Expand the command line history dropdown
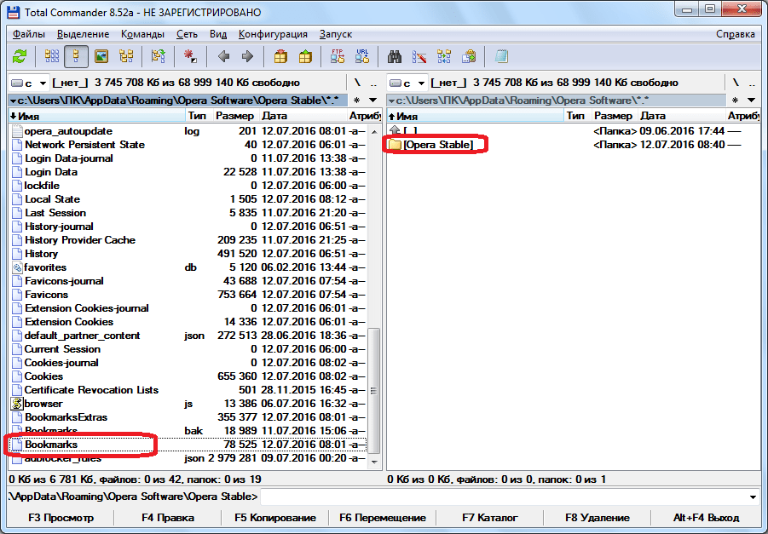The image size is (768, 534). point(753,497)
